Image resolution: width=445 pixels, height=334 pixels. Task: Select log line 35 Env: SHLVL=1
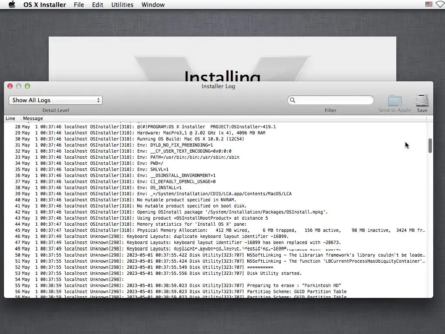(215, 169)
